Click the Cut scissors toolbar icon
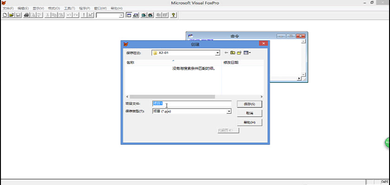Screen dimensions: 390x185 pyautogui.click(x=47, y=15)
